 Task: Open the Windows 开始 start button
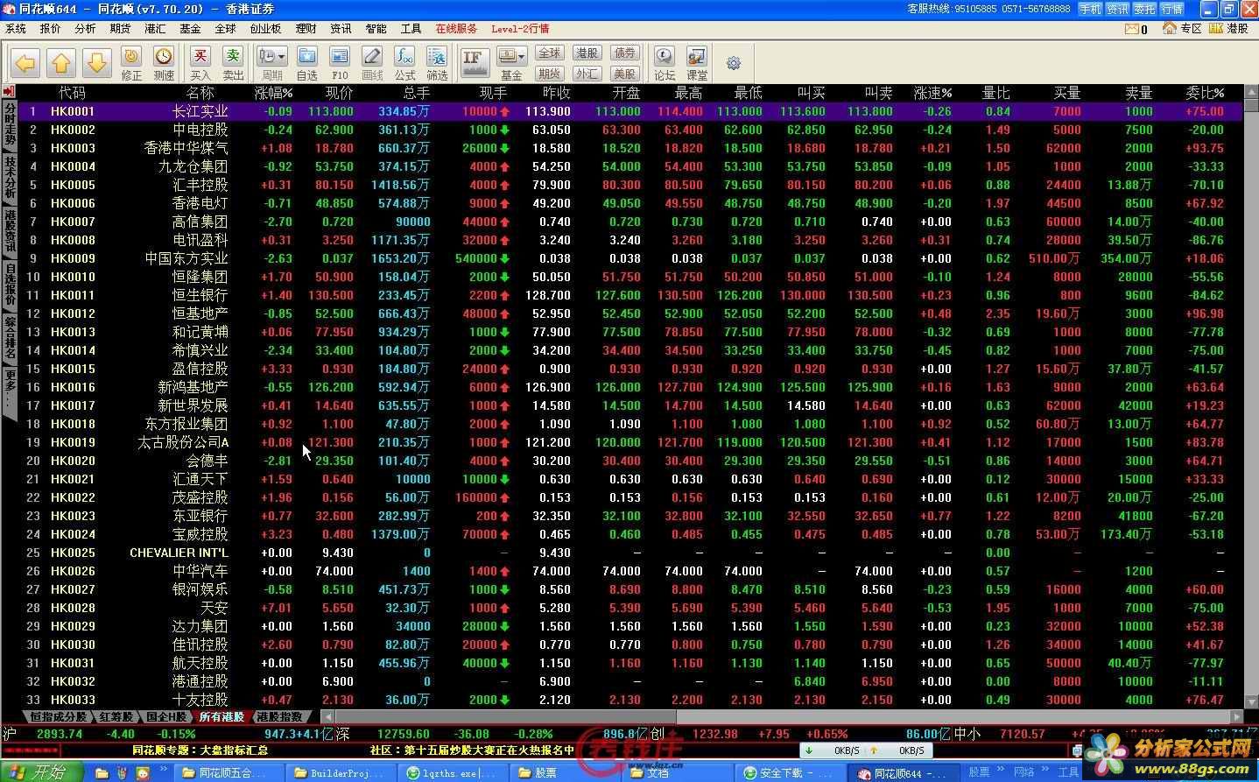pyautogui.click(x=41, y=771)
